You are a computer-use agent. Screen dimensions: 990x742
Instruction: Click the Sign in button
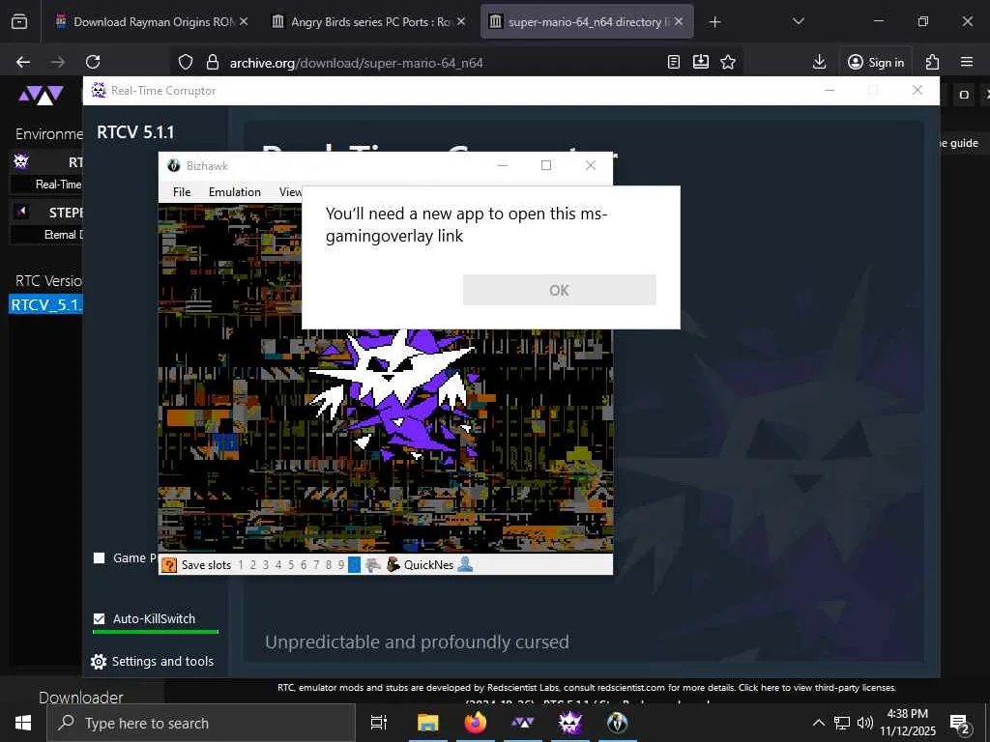tap(876, 62)
